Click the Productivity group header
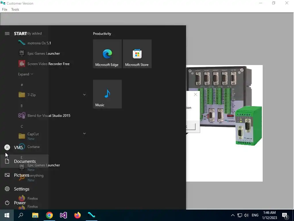The width and height of the screenshot is (294, 221). (x=102, y=34)
